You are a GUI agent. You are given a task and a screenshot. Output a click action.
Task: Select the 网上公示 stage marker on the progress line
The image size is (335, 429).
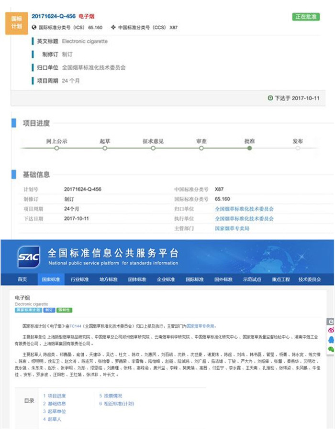tap(56, 148)
